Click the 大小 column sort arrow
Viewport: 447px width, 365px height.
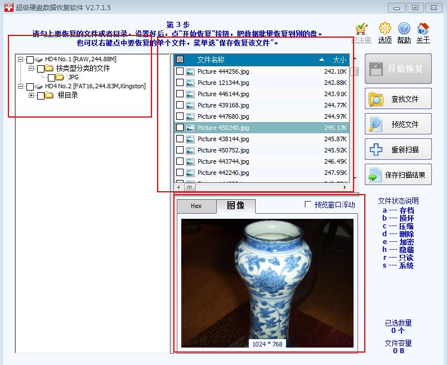coord(321,60)
